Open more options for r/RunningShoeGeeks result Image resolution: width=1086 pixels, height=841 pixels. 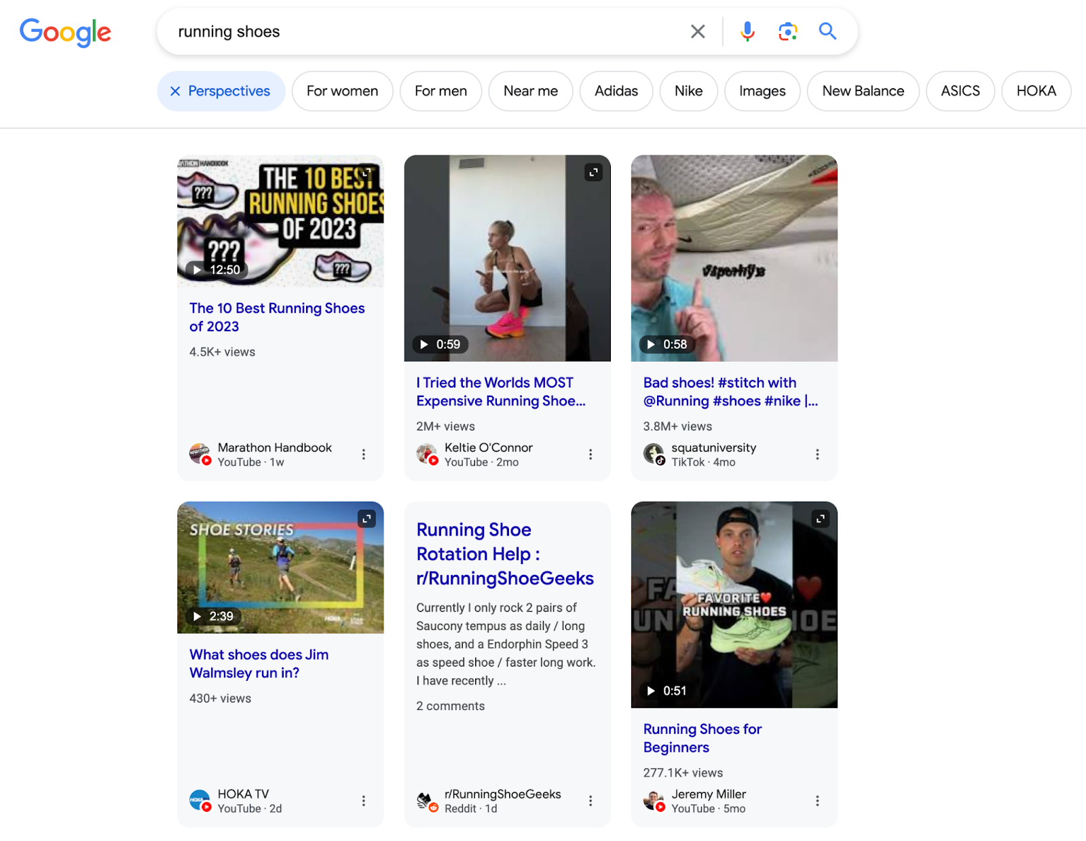tap(591, 801)
